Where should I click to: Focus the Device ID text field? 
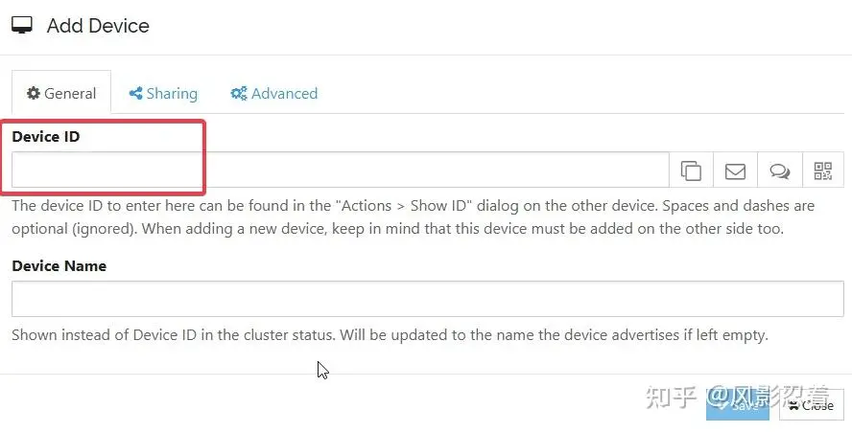[341, 171]
